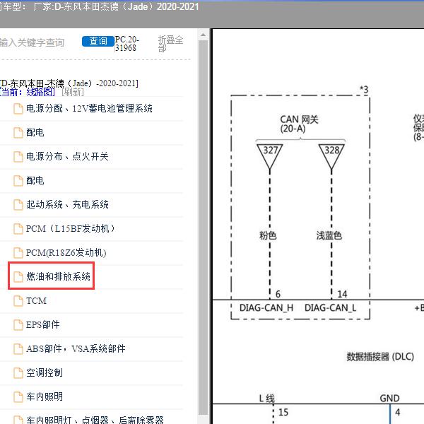Select 燃油和排放系统 entry
Image resolution: width=424 pixels, height=424 pixels.
click(x=58, y=276)
